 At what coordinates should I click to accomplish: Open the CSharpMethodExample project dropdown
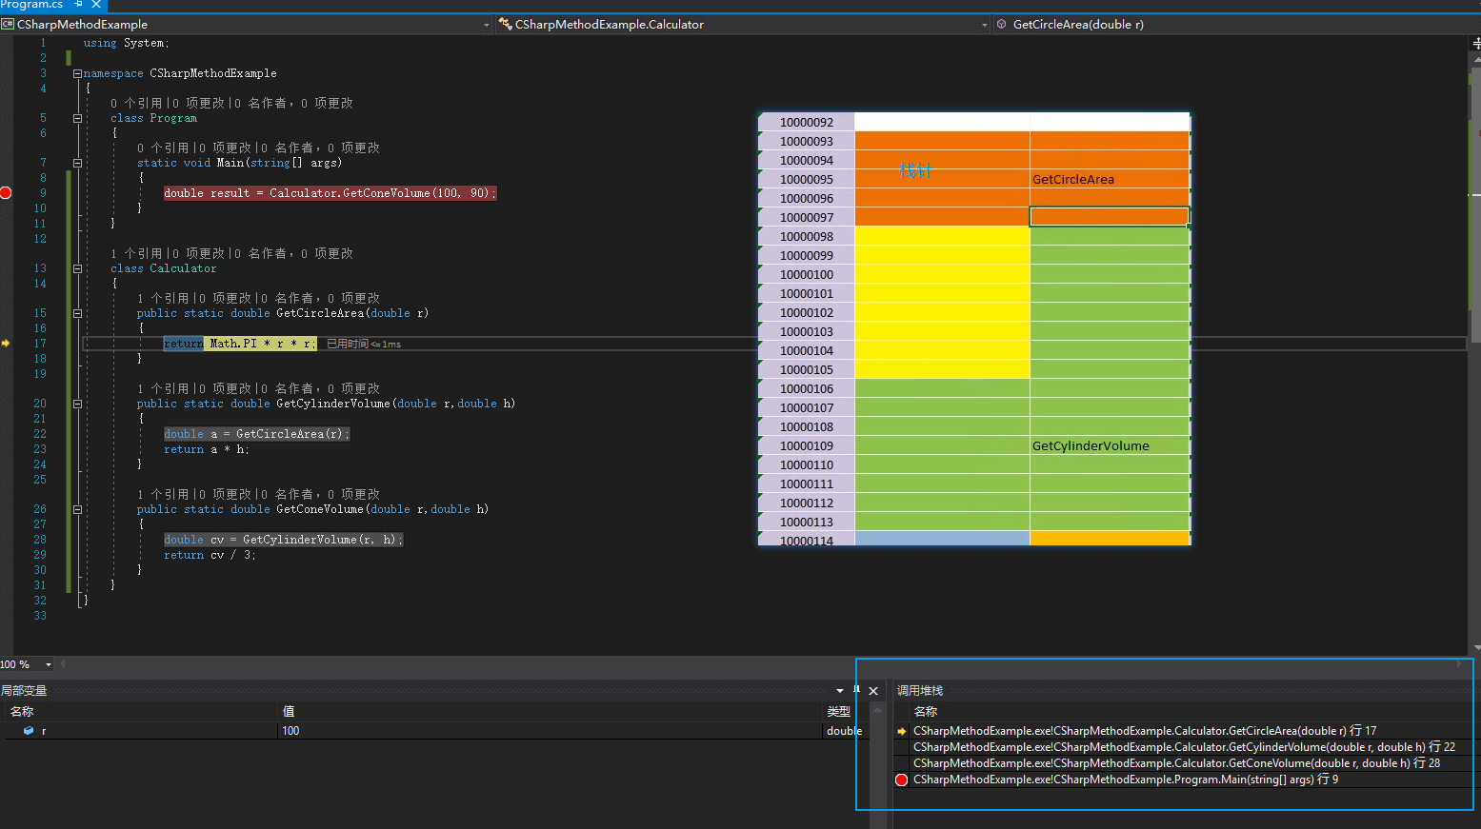pyautogui.click(x=486, y=25)
